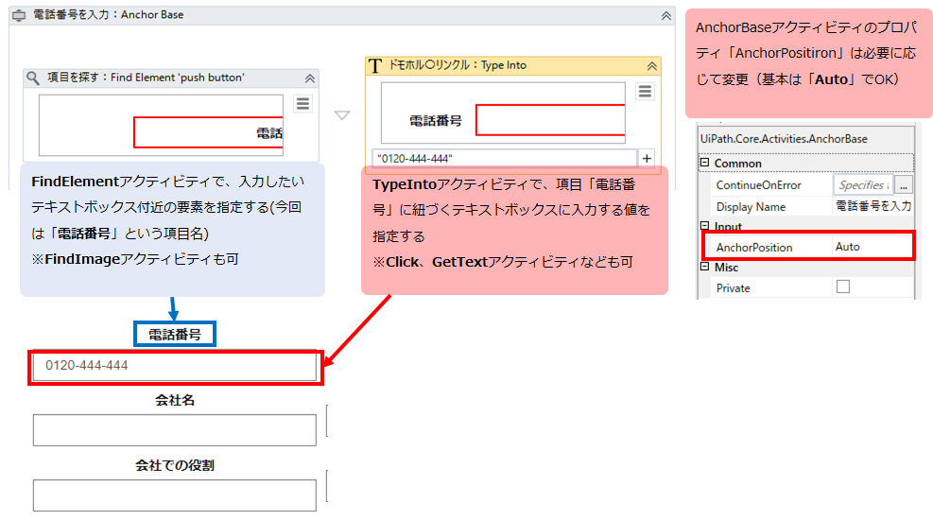Collapse the Common property category
Viewport: 933px width, 521px height.
[x=704, y=163]
